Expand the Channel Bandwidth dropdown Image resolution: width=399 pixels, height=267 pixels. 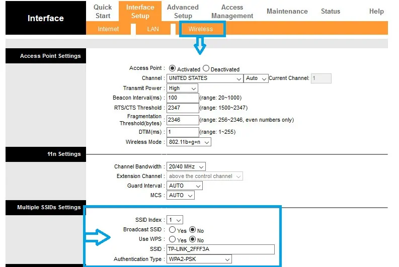pyautogui.click(x=186, y=166)
